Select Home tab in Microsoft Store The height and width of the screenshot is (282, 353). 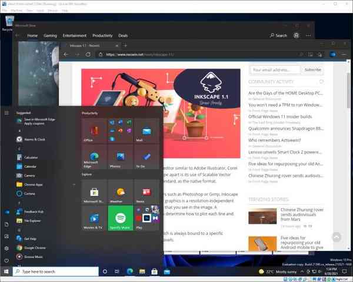(x=32, y=35)
